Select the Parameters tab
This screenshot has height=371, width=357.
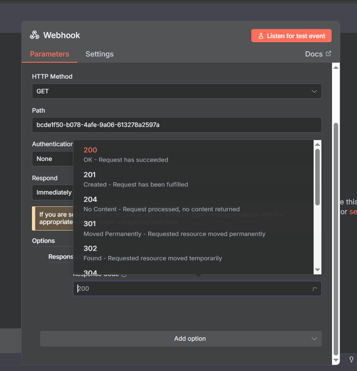50,54
